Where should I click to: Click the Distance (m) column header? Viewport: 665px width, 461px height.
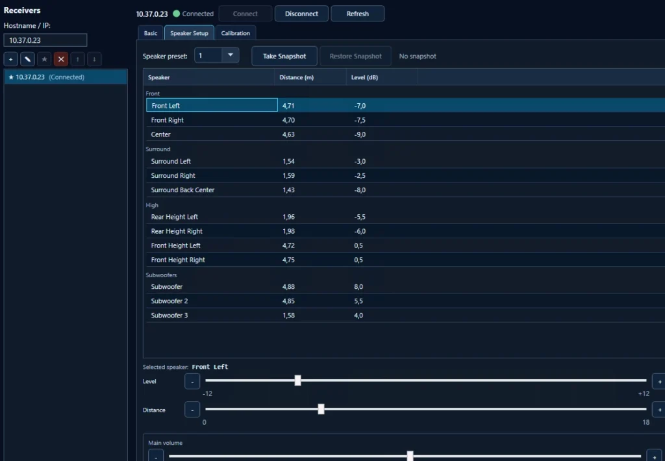pos(310,77)
